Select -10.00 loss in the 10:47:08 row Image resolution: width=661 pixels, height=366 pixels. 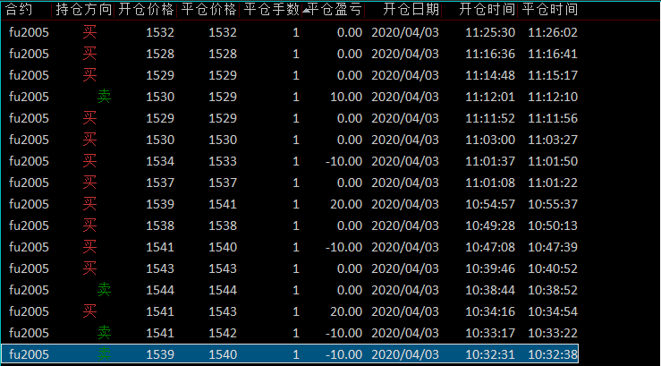pos(344,247)
